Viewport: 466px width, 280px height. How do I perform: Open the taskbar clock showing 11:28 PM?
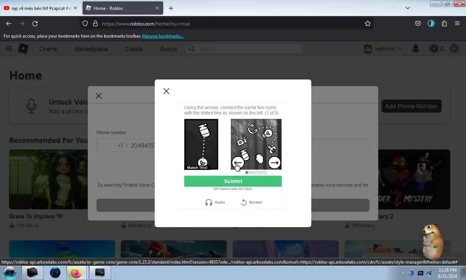[447, 273]
